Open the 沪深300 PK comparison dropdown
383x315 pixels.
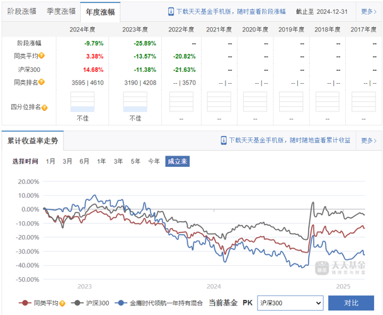click(290, 303)
